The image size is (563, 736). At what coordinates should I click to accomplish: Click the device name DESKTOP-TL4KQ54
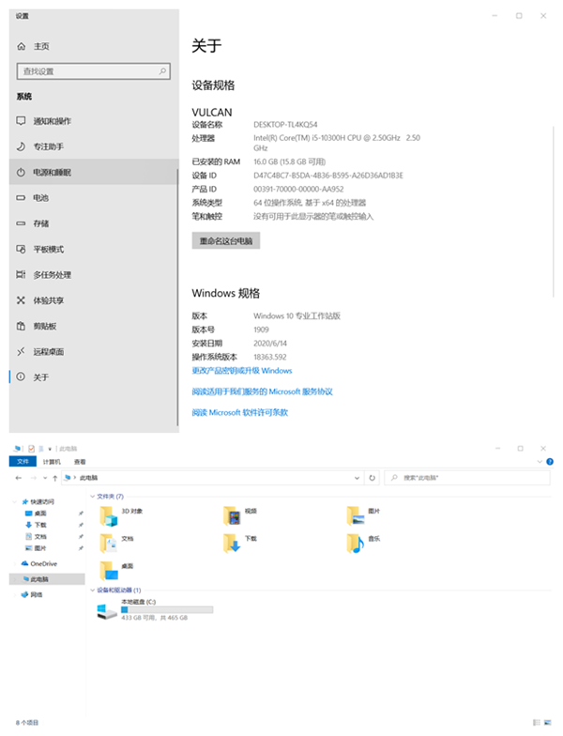point(285,124)
